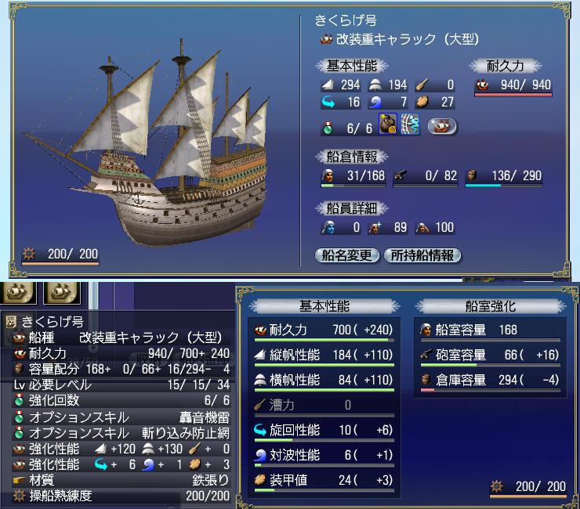Click the 操船熟練度 200/200 row
This screenshot has width=580, height=509.
tap(121, 496)
